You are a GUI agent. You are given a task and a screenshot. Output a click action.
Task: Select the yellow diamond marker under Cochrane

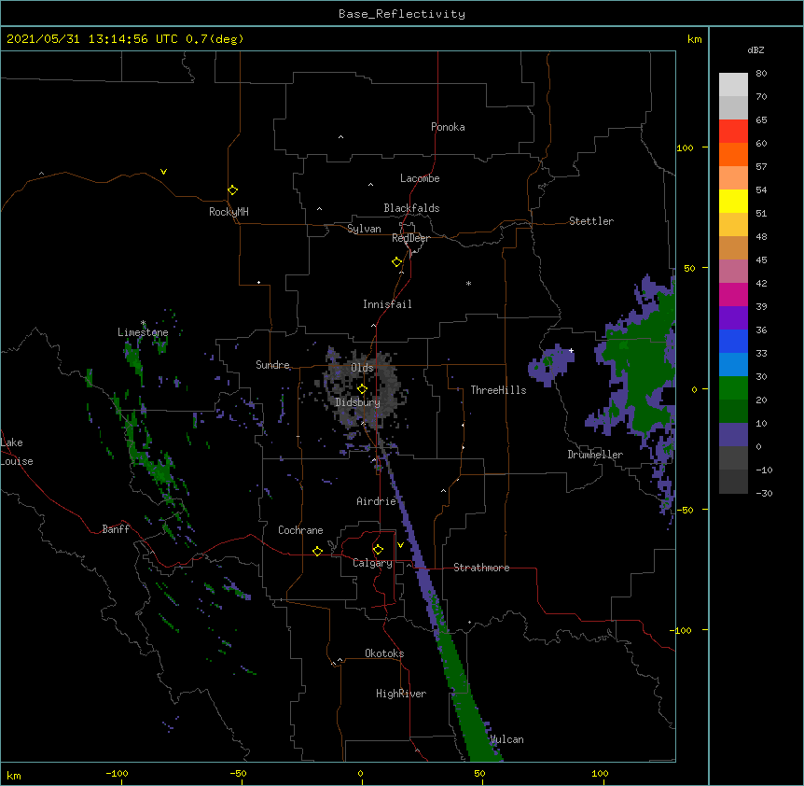[317, 551]
